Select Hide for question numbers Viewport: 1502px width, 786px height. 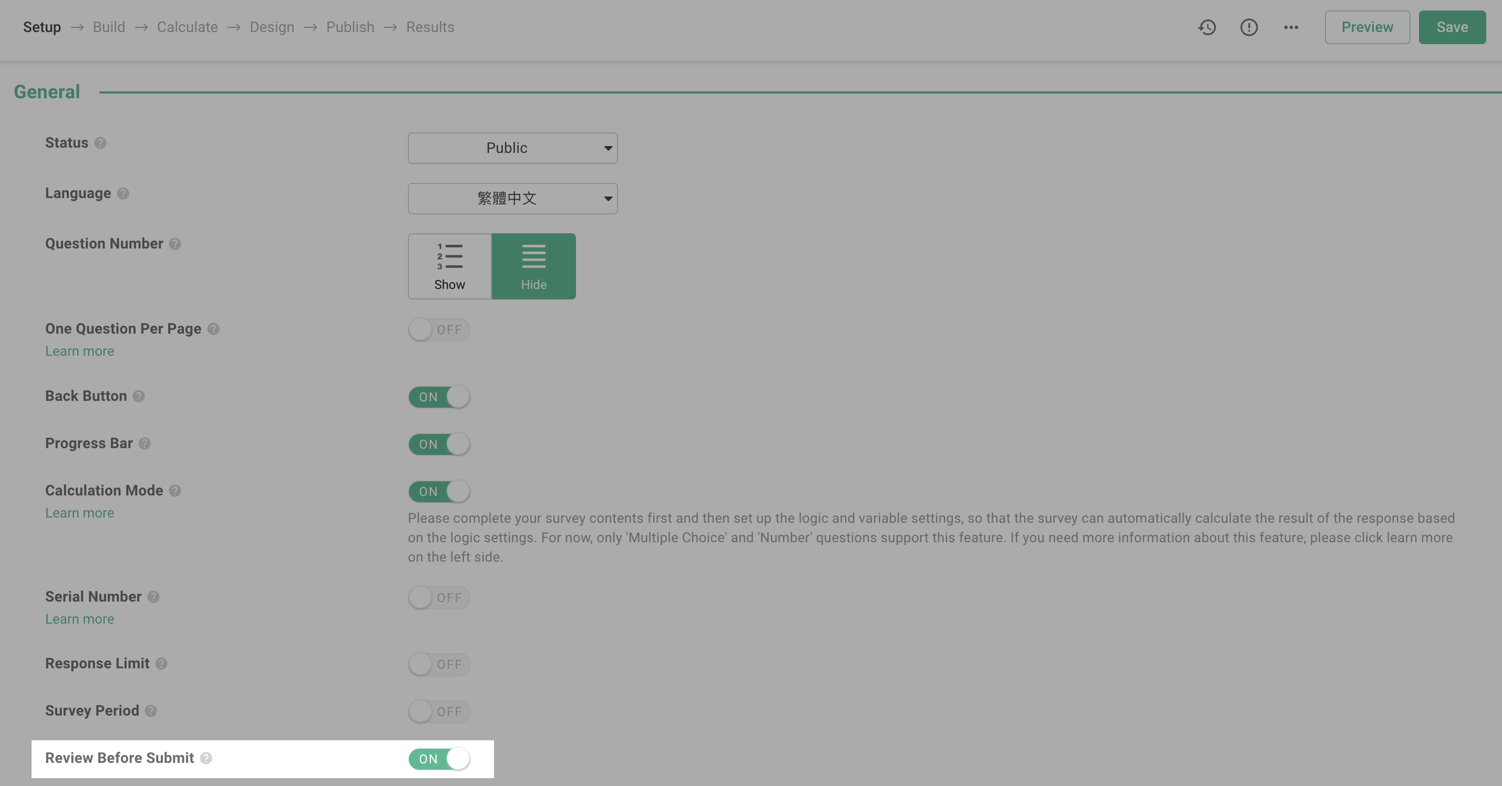tap(533, 266)
